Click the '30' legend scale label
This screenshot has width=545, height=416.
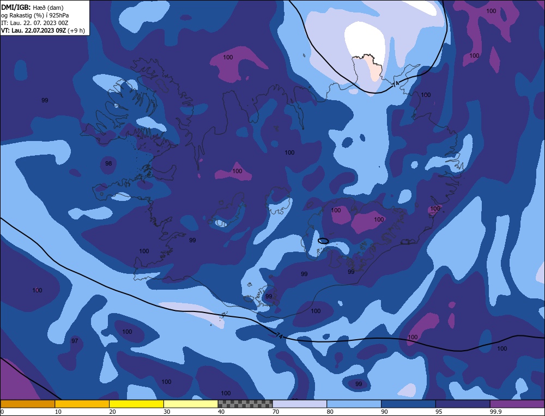click(x=167, y=412)
